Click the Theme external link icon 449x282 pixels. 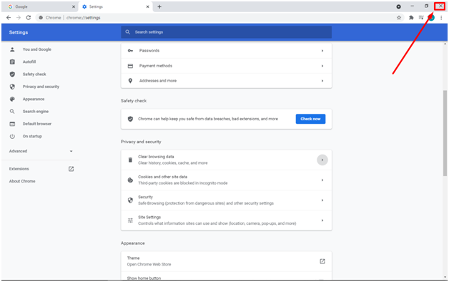pos(322,261)
